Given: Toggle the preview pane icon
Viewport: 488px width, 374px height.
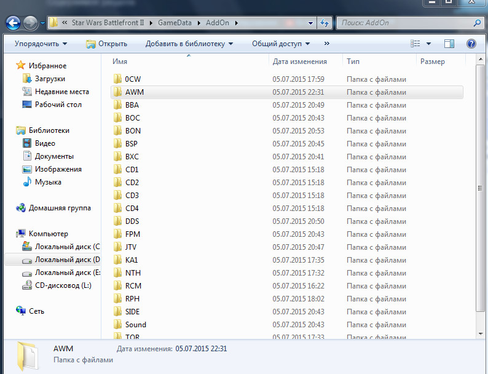Looking at the screenshot, I should (x=449, y=44).
